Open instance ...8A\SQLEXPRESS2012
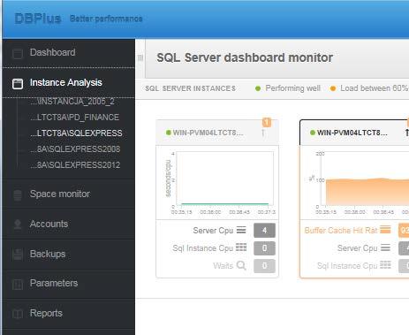This screenshot has height=335, width=409. (75, 165)
